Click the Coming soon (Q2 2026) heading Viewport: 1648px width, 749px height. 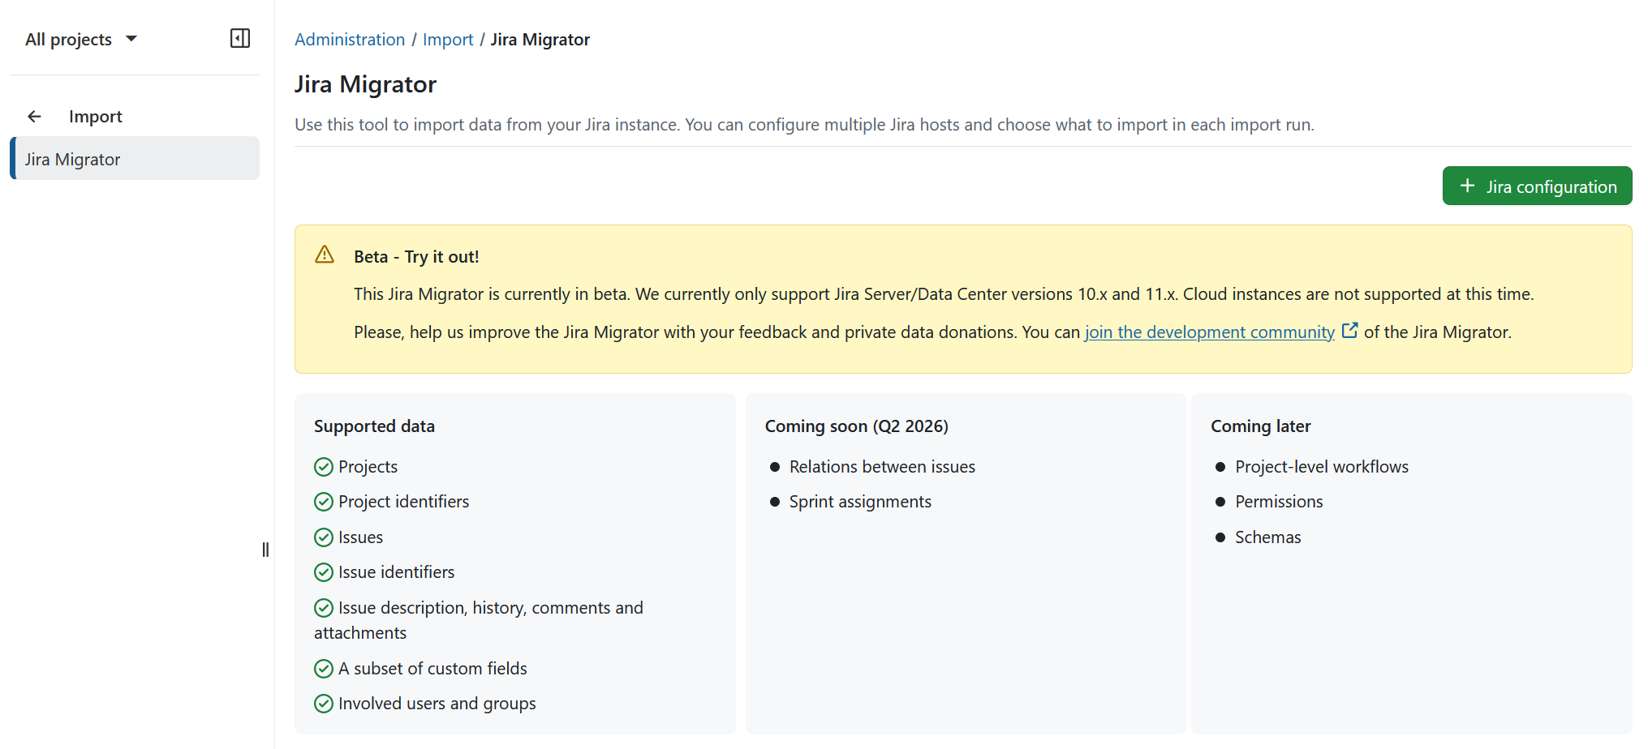pyautogui.click(x=857, y=426)
